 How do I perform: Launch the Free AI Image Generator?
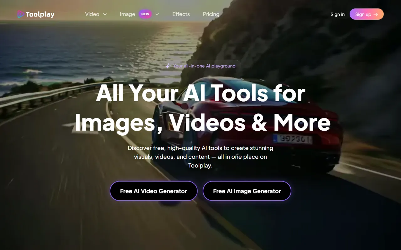tap(247, 191)
